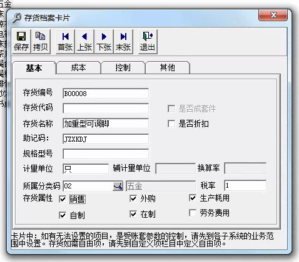Enable the 劳务费用 checkbox
Screen dimensions: 299x262
(x=193, y=213)
